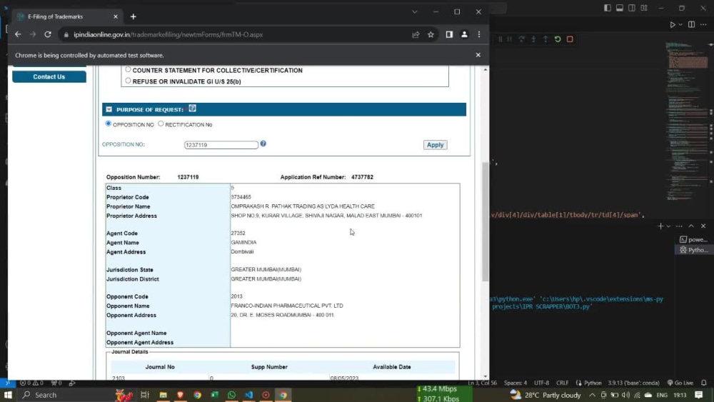Click the webpage vertical scrollbar thumb
Image resolution: width=714 pixels, height=402 pixels.
(x=485, y=222)
